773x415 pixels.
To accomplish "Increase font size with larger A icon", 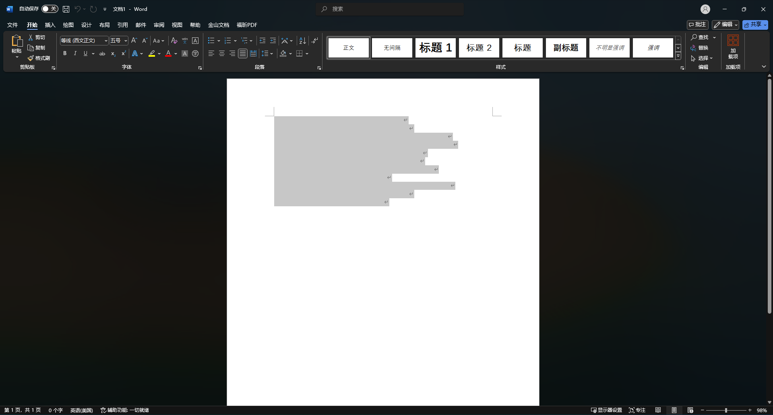I will click(x=134, y=41).
